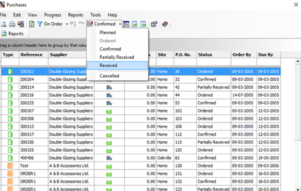
Task: Click the factory icon in row 300307
Action: tap(109, 111)
